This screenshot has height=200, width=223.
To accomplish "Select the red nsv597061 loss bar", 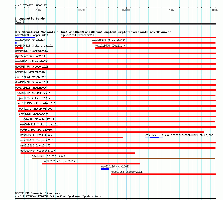I will (91, 164).
